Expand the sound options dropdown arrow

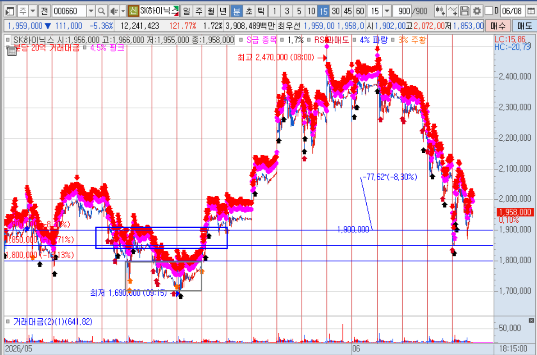[123, 11]
